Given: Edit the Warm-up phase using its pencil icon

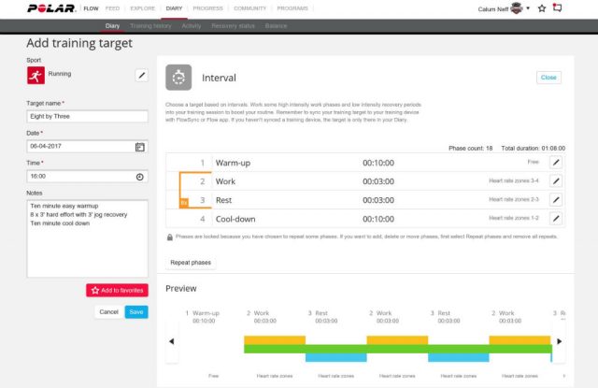Looking at the screenshot, I should [555, 163].
